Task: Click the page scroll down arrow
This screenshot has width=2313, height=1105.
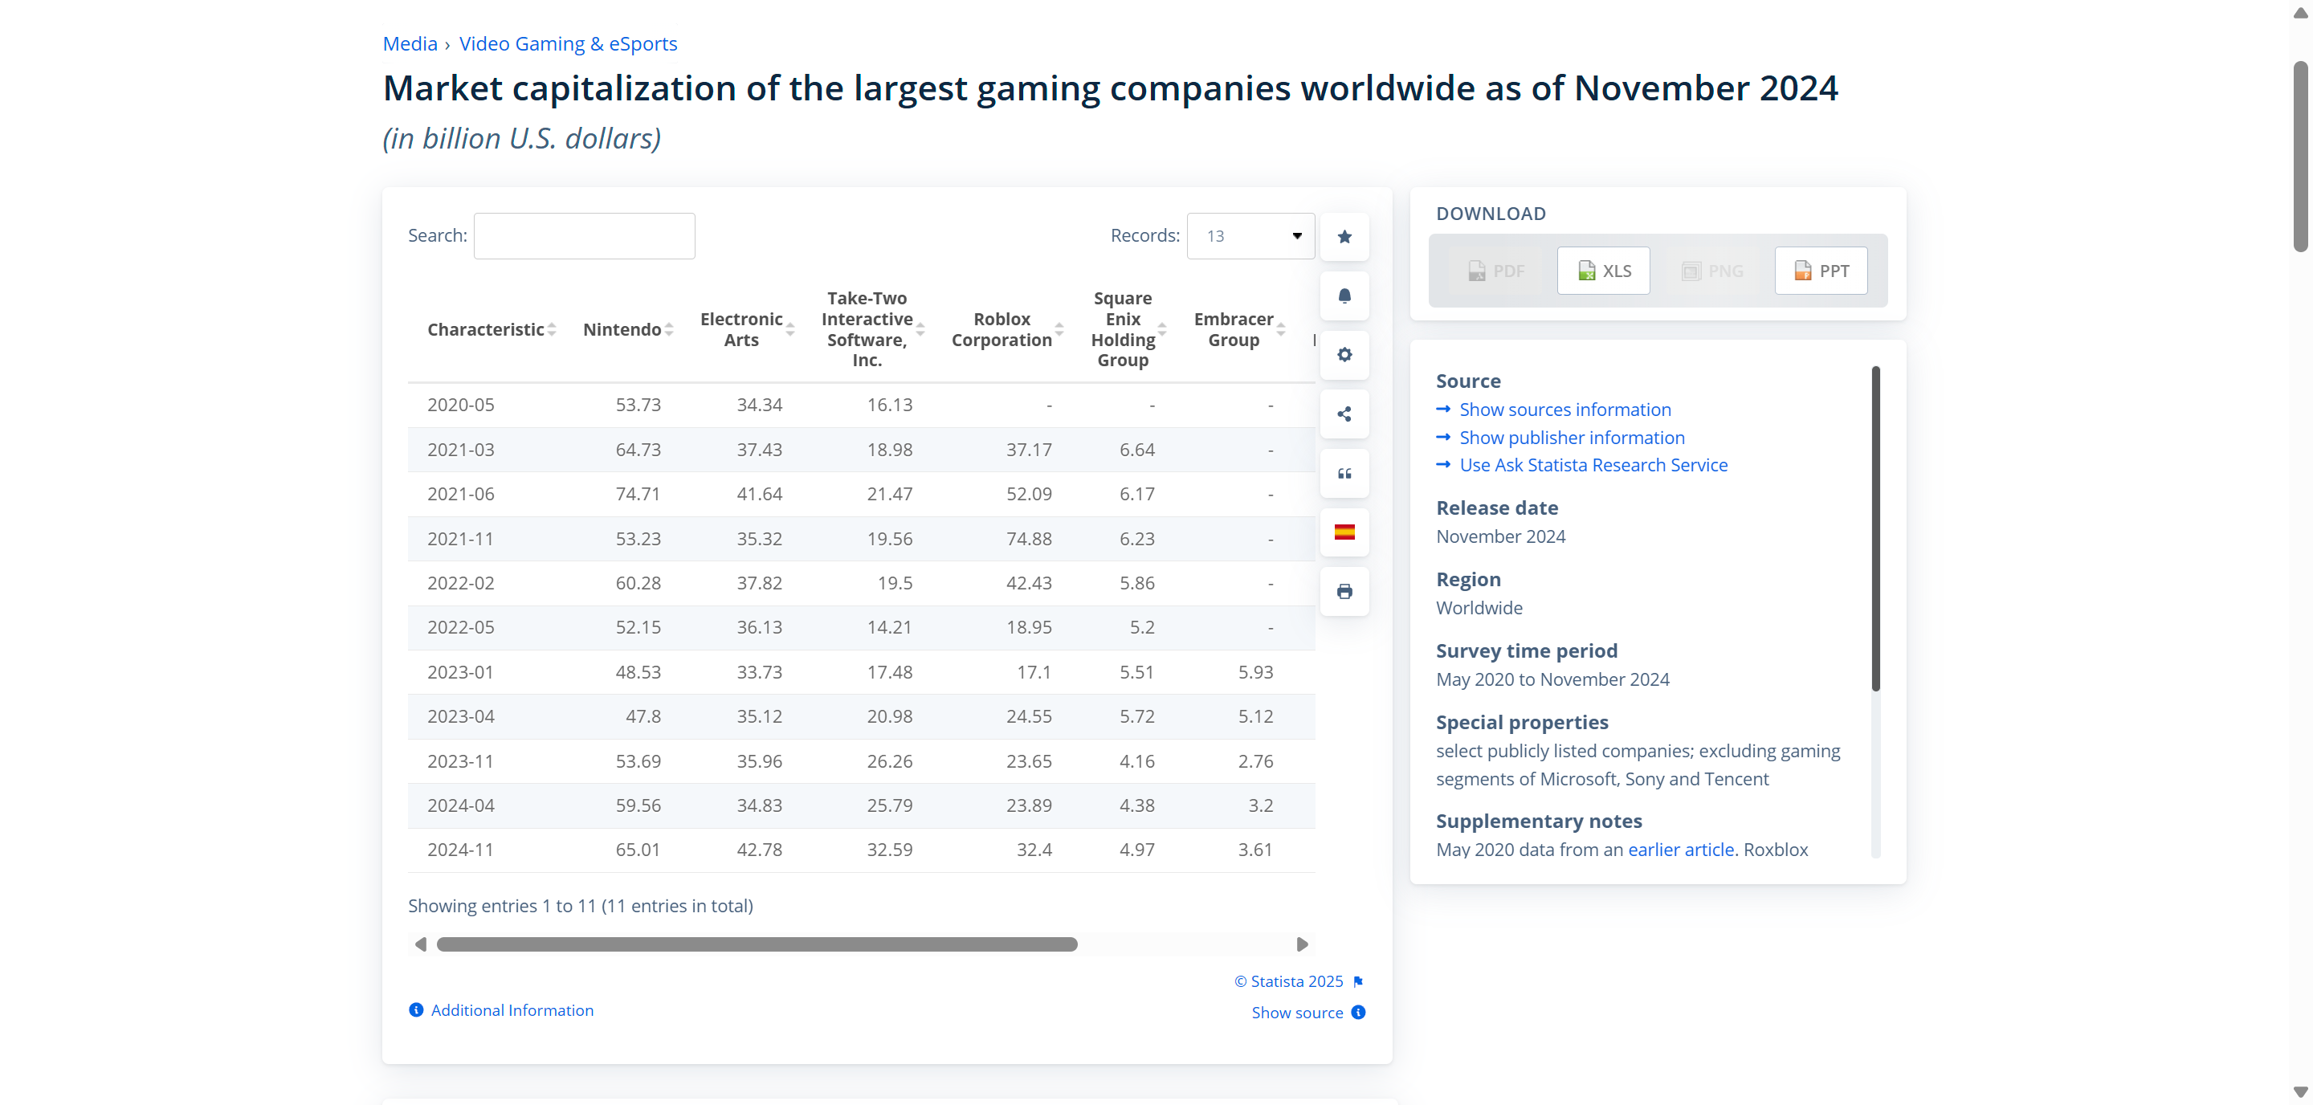Action: coord(2300,1092)
